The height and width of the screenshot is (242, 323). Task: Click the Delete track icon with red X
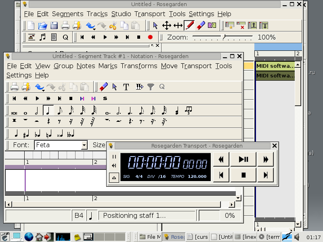point(241,25)
